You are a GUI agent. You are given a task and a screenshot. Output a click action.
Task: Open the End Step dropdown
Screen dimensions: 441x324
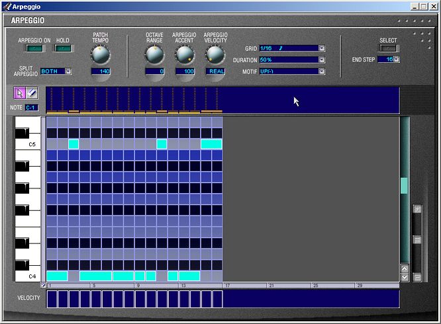[396, 60]
